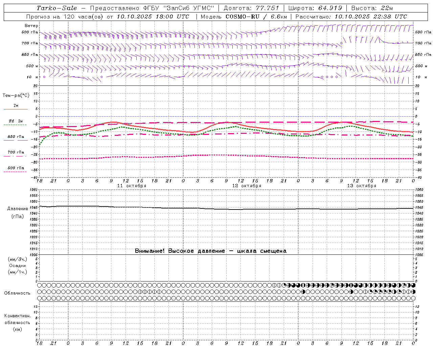Click the '500 м' wind level label on left

32,66
